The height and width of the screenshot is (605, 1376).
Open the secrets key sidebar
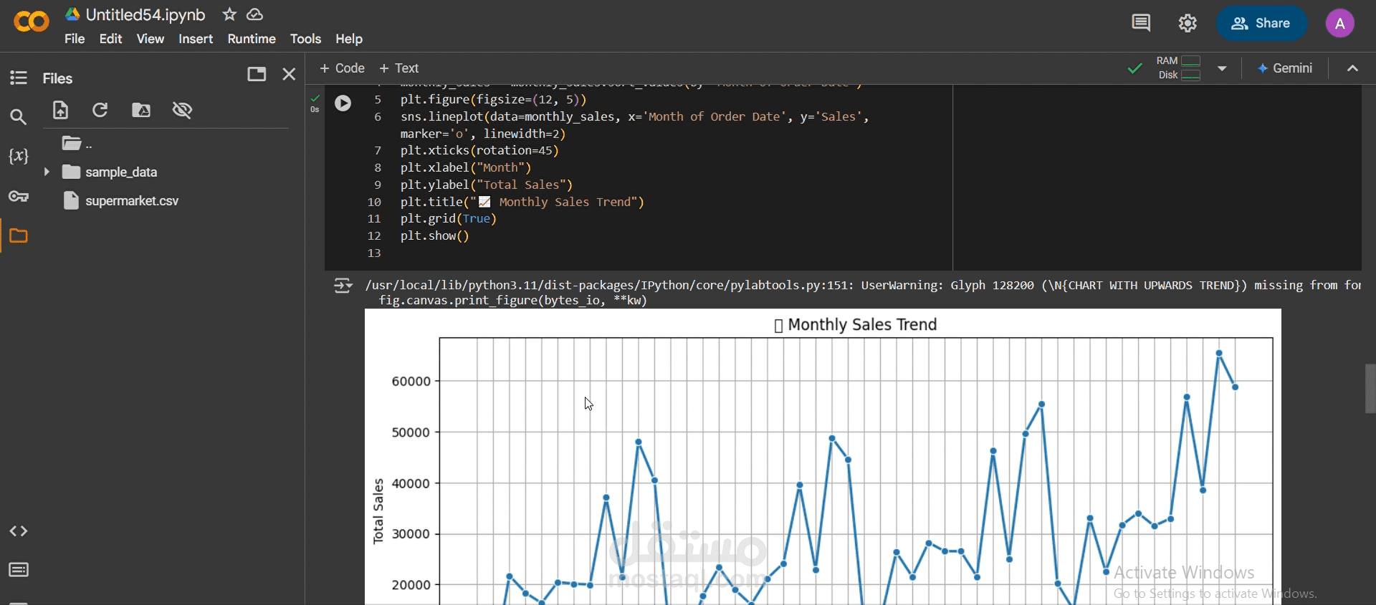[x=19, y=196]
